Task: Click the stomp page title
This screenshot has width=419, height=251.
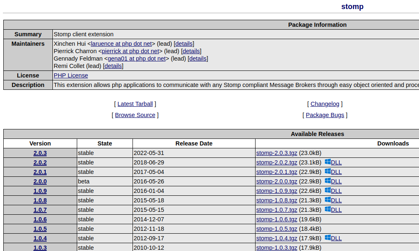Action: coord(352,7)
